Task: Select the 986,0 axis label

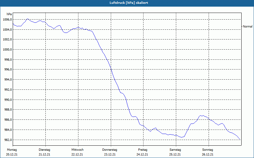Action: coord(8,120)
